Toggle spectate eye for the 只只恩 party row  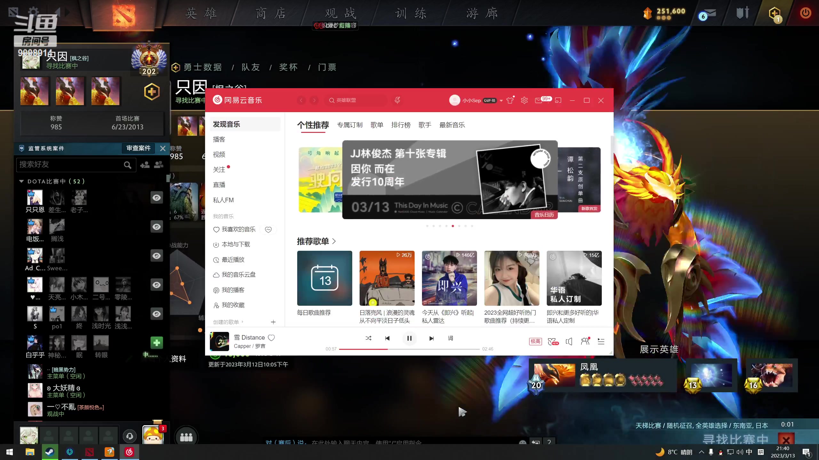pyautogui.click(x=156, y=198)
